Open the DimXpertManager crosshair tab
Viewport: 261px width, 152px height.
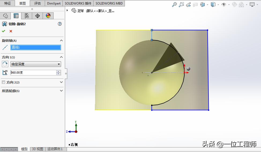click(38, 16)
